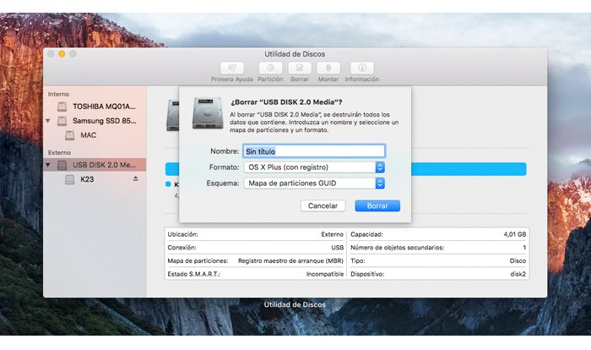Click Registro maestro de arranque (MBR) value
591x350 pixels.
point(290,261)
